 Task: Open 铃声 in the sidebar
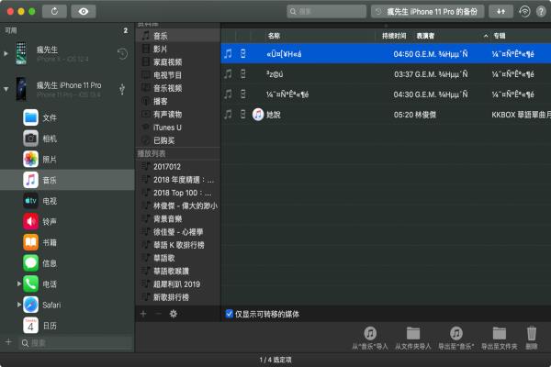[x=67, y=222]
